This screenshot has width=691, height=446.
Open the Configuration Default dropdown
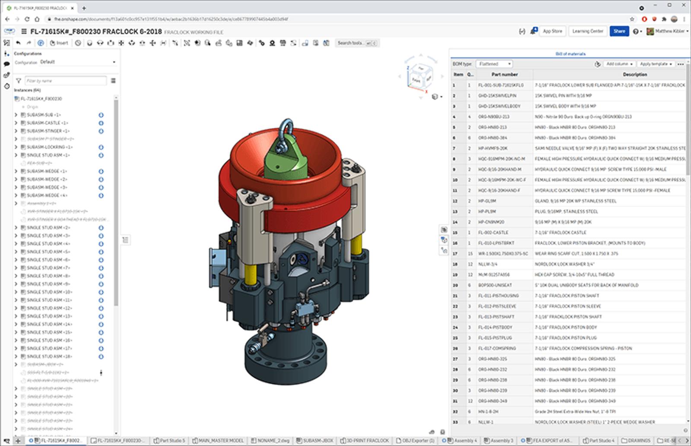78,62
